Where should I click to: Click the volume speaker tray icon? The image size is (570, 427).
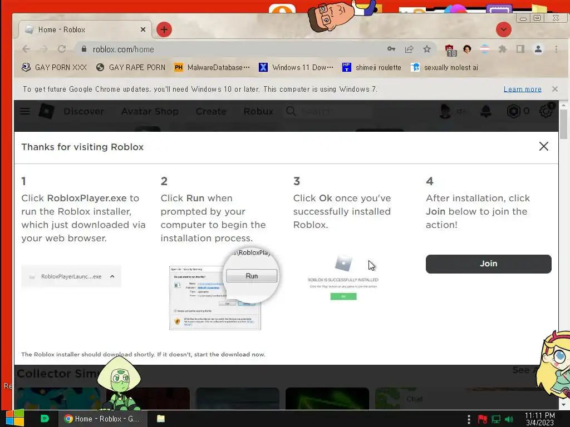(509, 419)
